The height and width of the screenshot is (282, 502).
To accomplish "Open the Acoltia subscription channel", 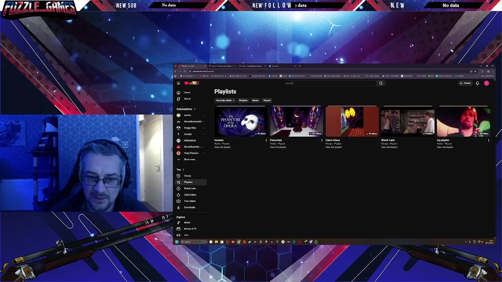I will [190, 115].
